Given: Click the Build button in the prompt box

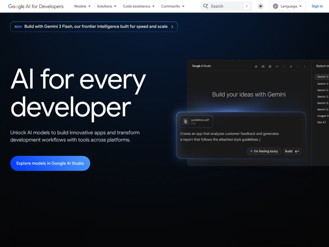Looking at the screenshot, I should coord(292,151).
